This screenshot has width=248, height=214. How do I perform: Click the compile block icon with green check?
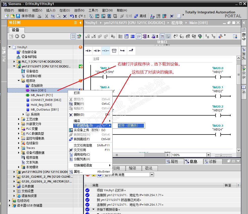pyautogui.click(x=200, y=36)
